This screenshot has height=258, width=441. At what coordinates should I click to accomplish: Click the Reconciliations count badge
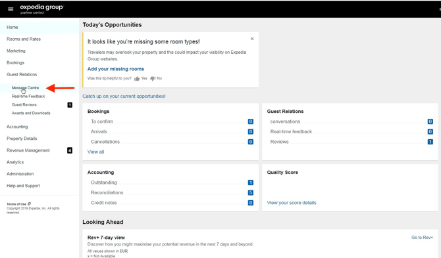coord(251,192)
